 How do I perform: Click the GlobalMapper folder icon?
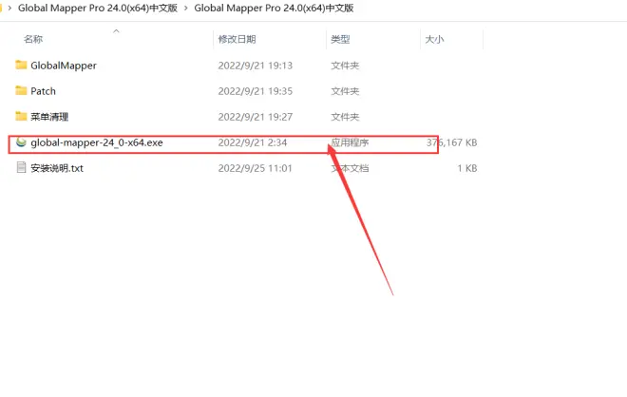coord(22,66)
